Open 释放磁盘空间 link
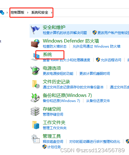Viewport: 129px width, 155px height. tap(53, 142)
